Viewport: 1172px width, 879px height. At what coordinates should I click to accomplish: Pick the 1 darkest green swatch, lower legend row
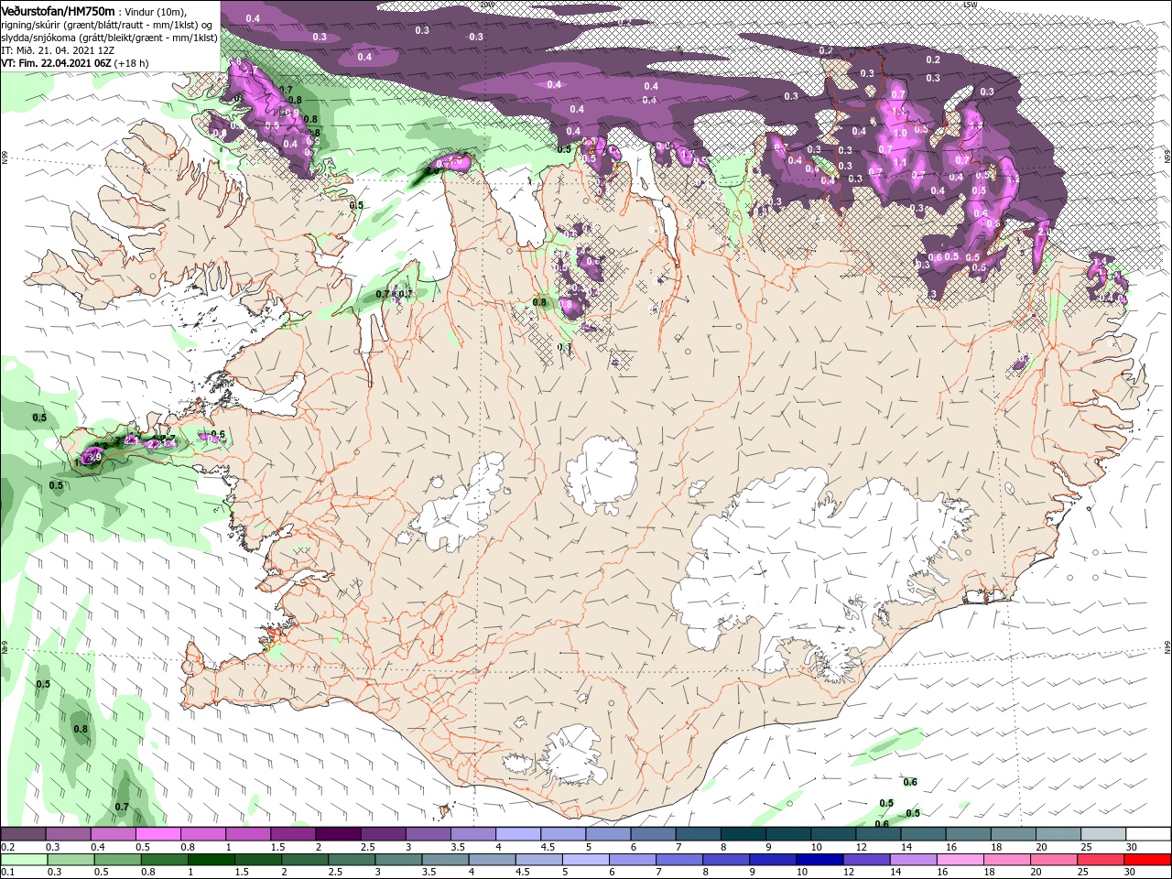(211, 860)
